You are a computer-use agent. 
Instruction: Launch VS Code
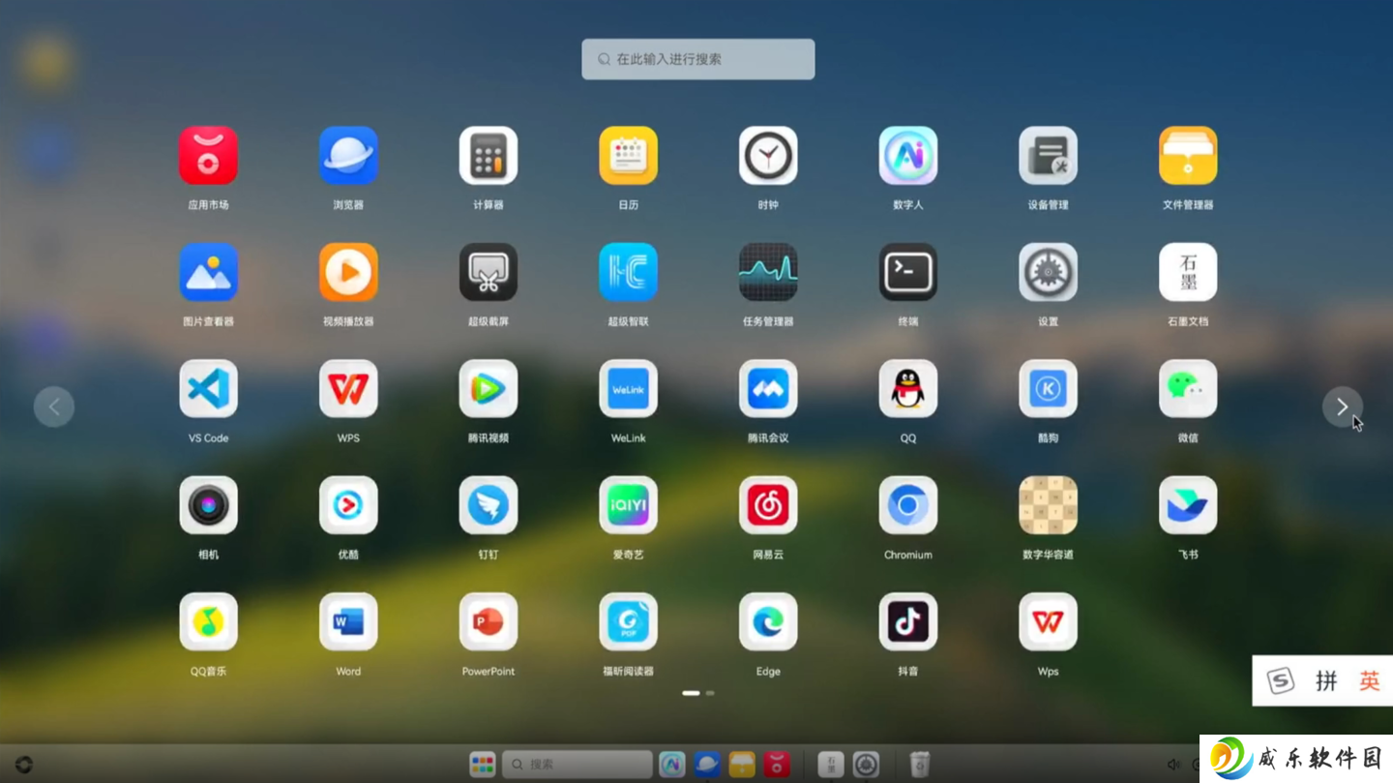click(208, 389)
